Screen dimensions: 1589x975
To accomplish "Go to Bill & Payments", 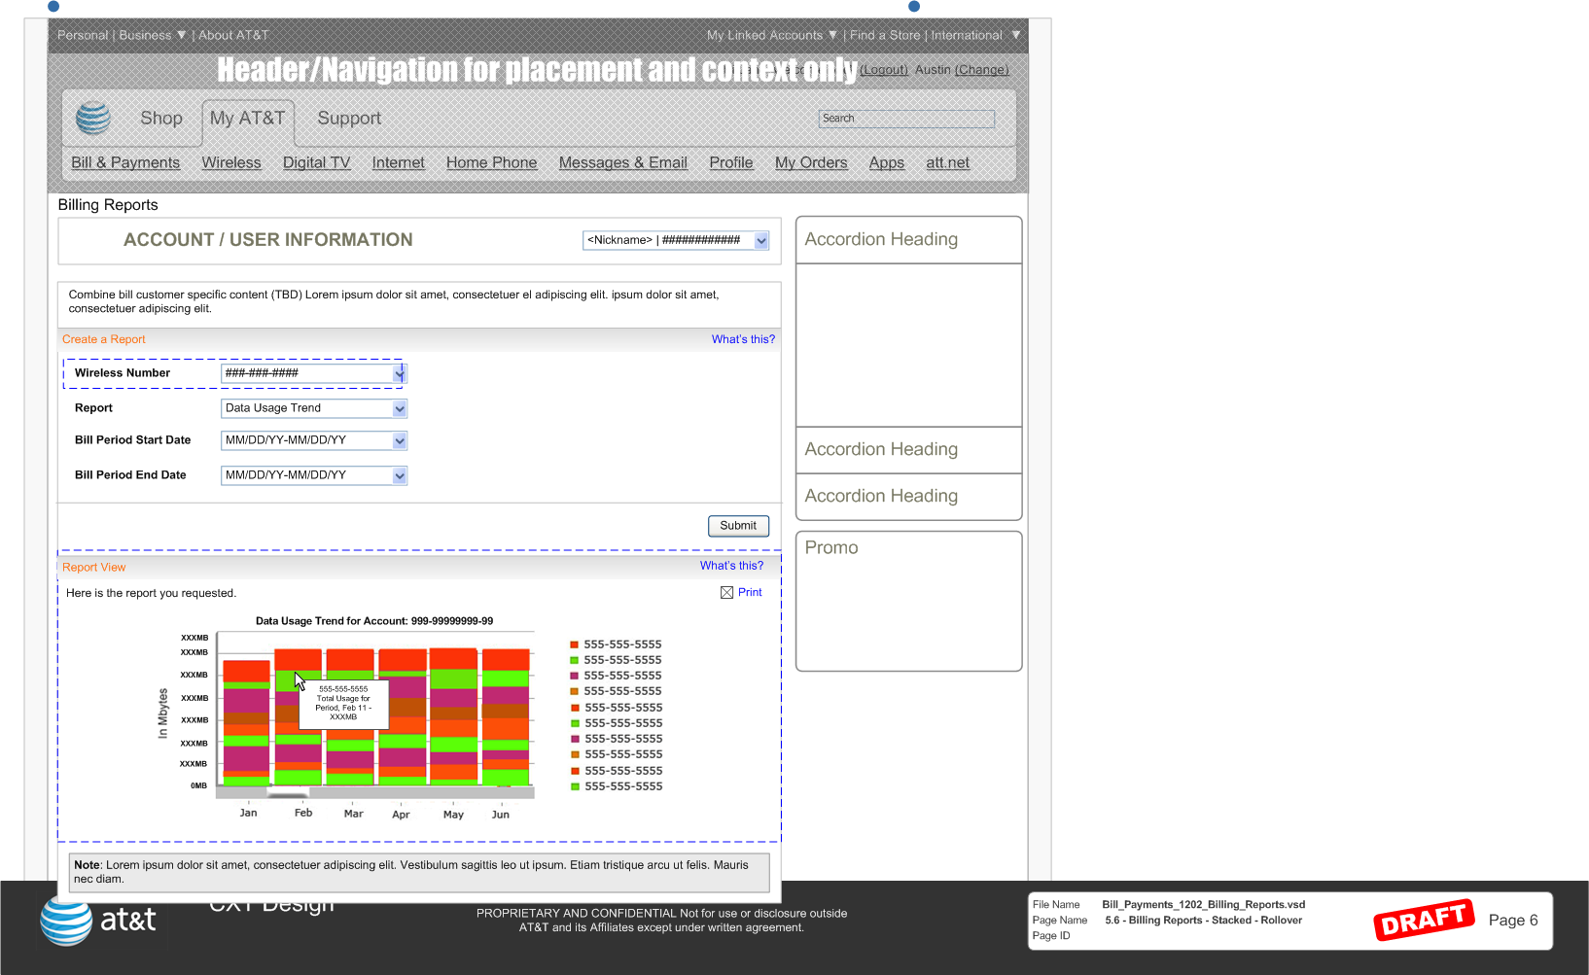I will [125, 162].
